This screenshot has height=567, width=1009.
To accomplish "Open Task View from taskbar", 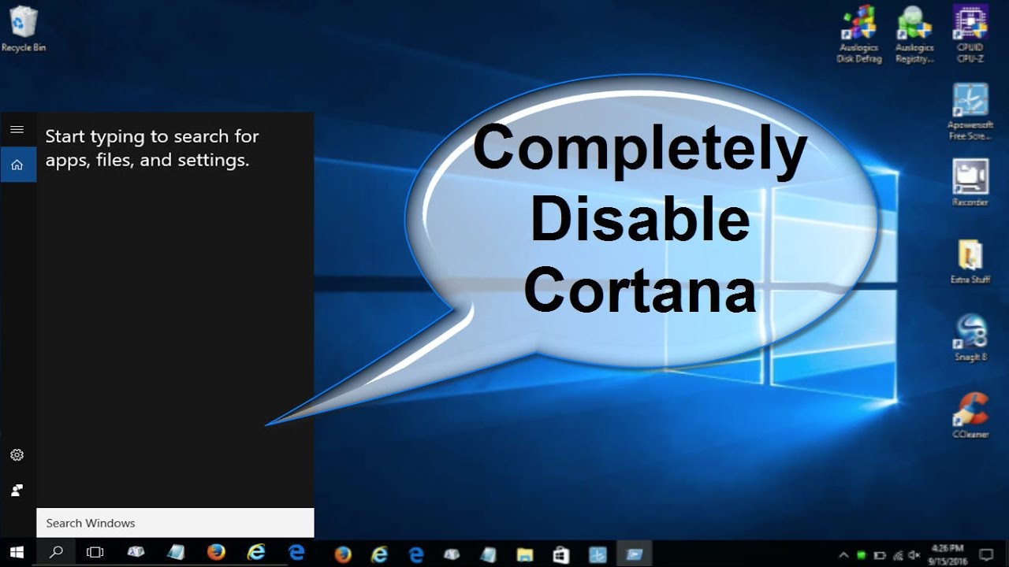I will click(x=95, y=553).
